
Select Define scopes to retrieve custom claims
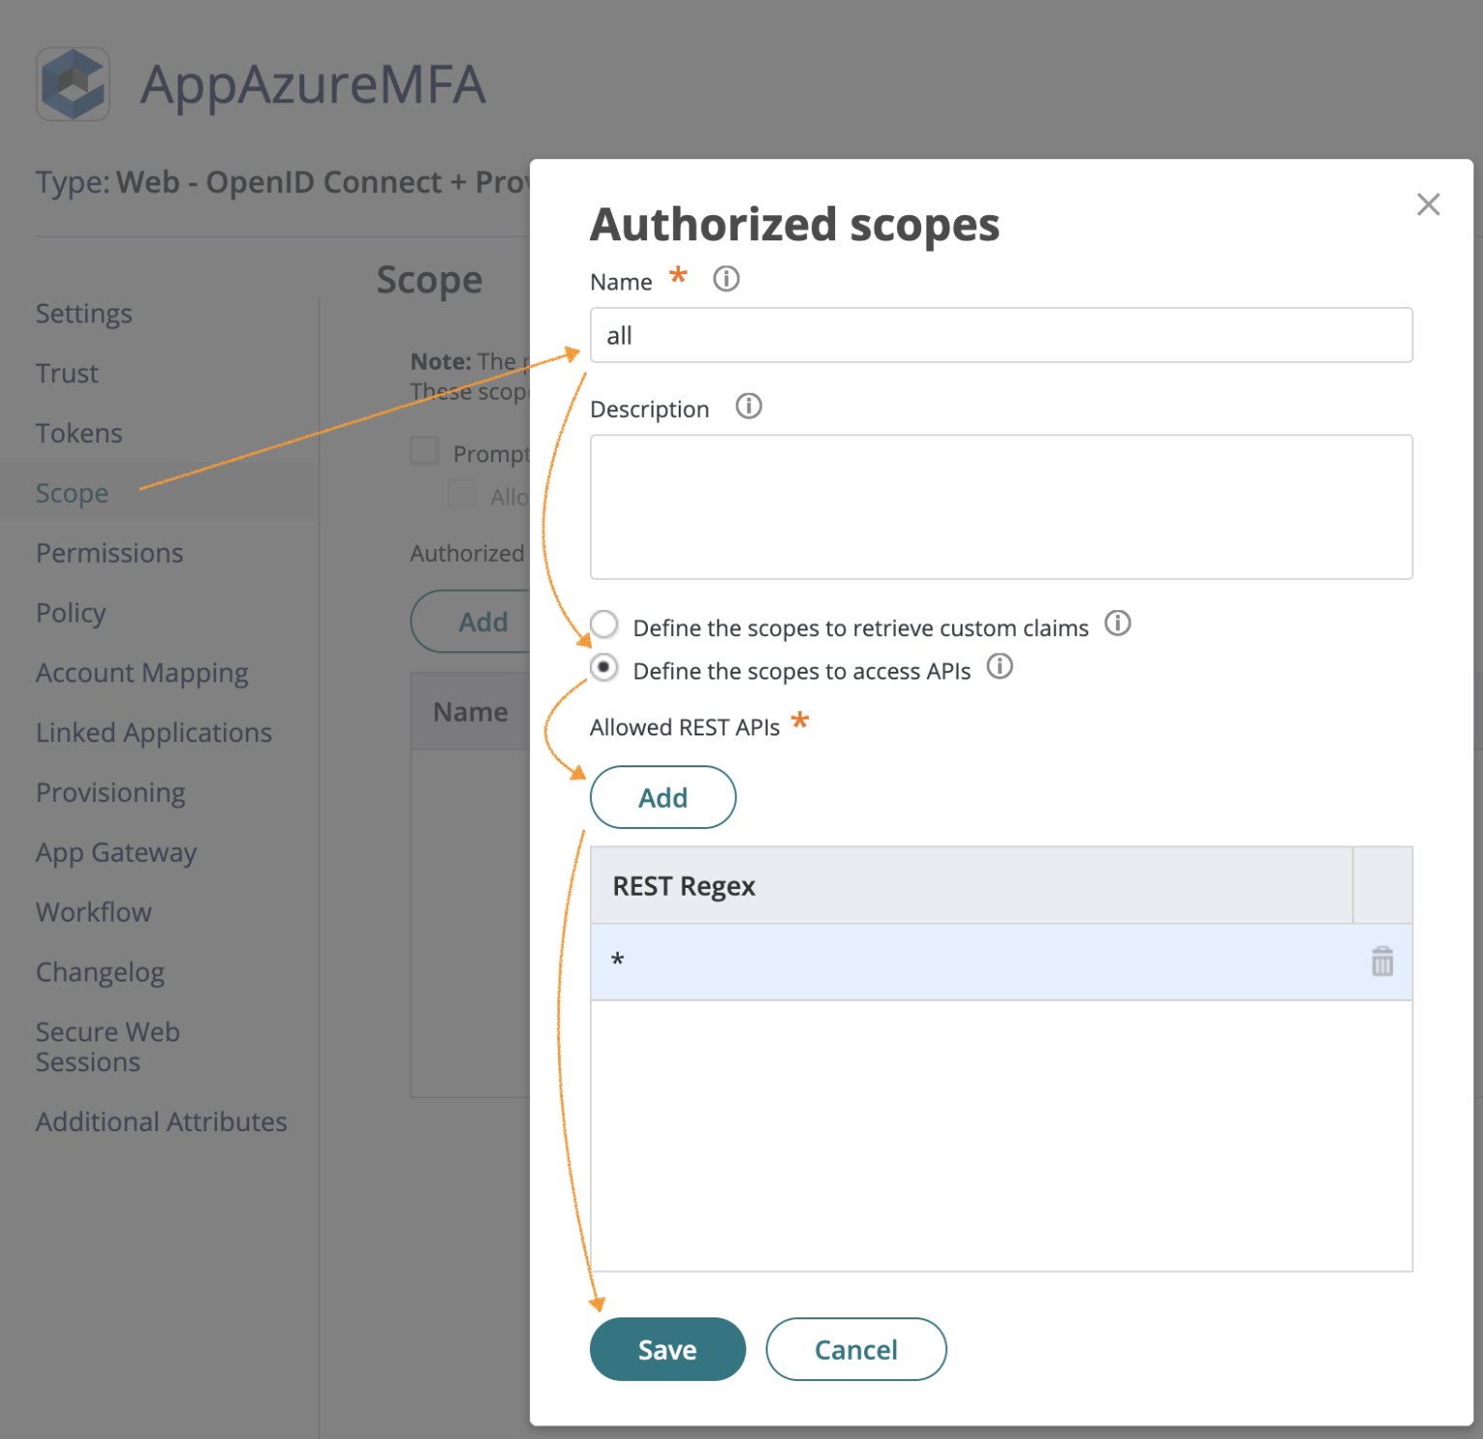[x=604, y=624]
